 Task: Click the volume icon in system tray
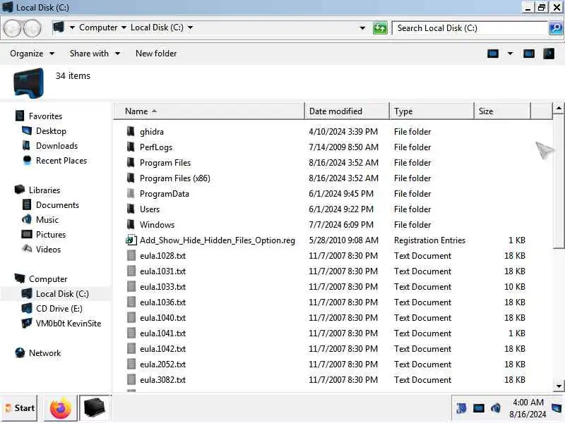tap(496, 408)
